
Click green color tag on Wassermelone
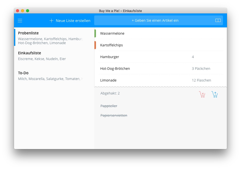95,33
